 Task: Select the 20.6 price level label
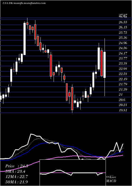click(122, 100)
